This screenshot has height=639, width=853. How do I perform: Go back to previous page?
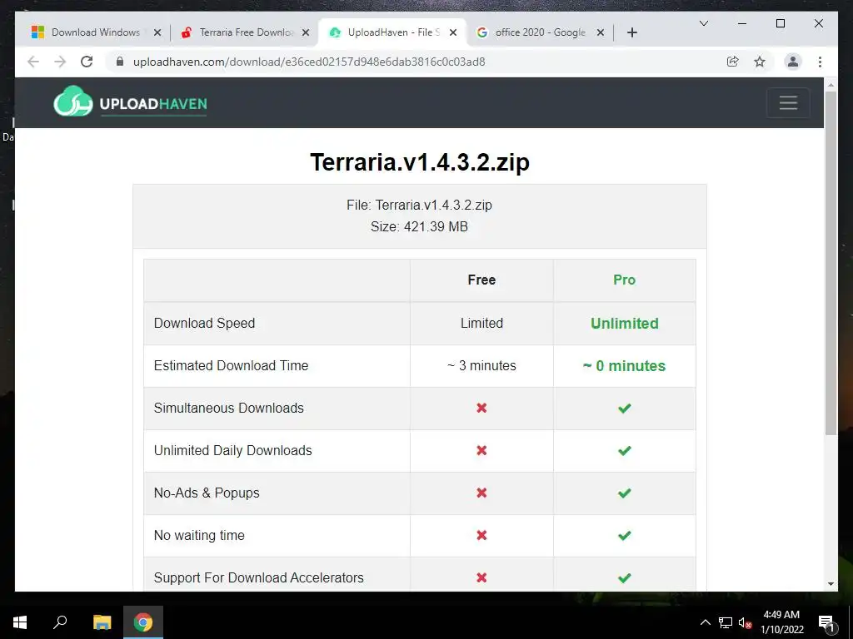[x=33, y=62]
